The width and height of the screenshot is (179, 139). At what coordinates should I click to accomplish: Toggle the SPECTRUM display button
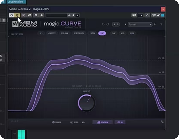(x=102, y=122)
